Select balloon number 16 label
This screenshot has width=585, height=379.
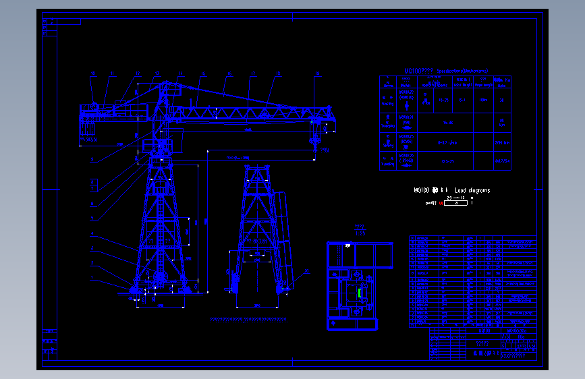[229, 74]
